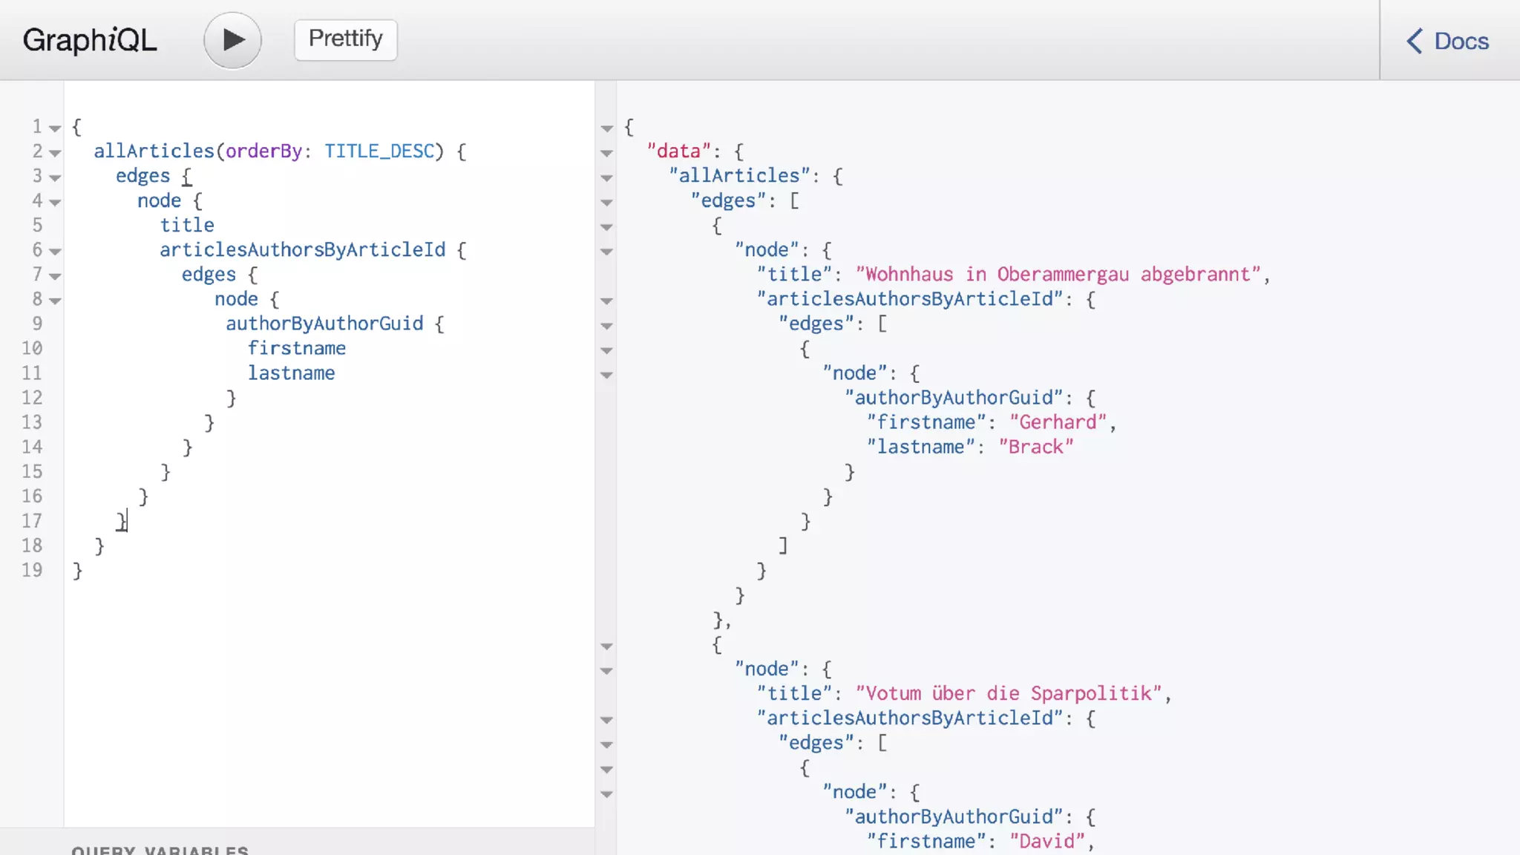Fold the result "edges" array arrow
Screen dimensions: 1520x855
606,202
